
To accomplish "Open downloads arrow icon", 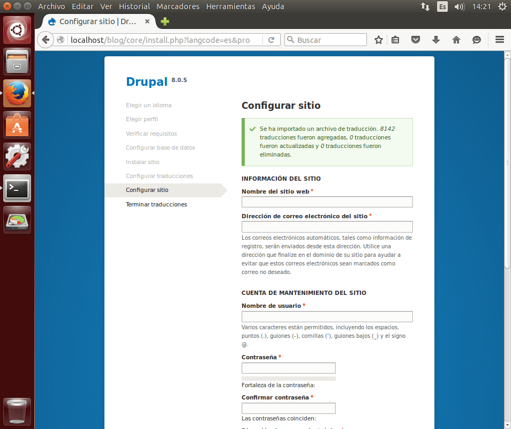I will 435,40.
